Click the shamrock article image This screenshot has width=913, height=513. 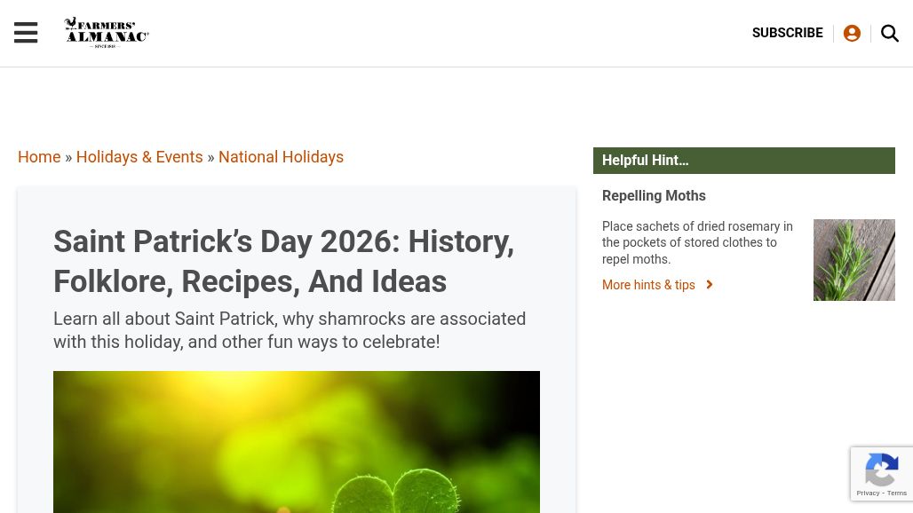click(x=297, y=442)
